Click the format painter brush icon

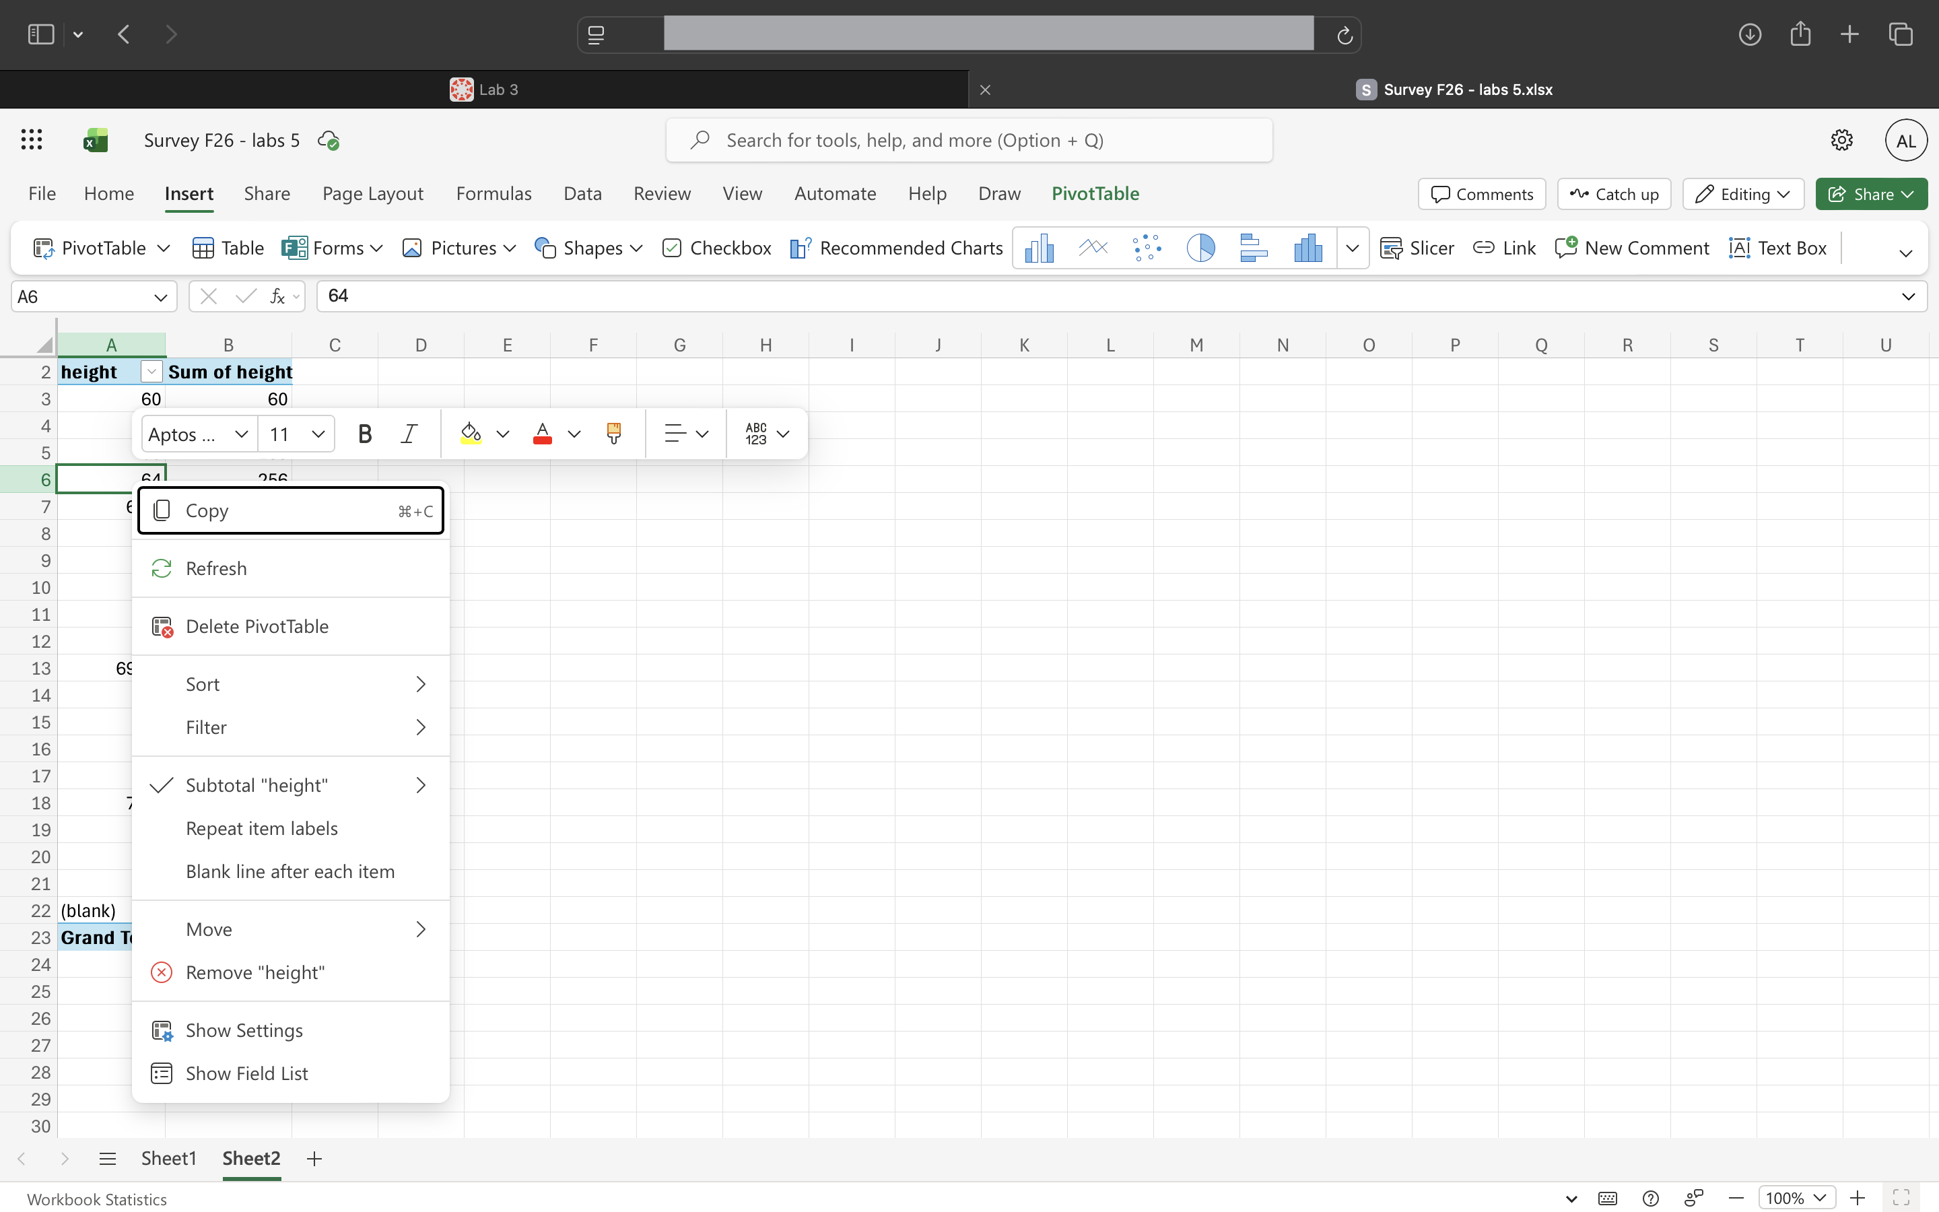point(614,434)
